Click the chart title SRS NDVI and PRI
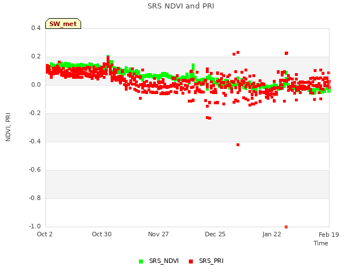This screenshot has width=363, height=272. (x=181, y=6)
